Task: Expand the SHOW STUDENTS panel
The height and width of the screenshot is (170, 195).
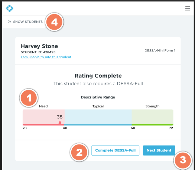Action: coord(25,22)
